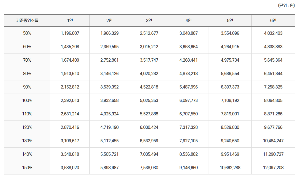This screenshot has width=296, height=175.
Task: Click the 100% row label
Action: (x=27, y=100)
